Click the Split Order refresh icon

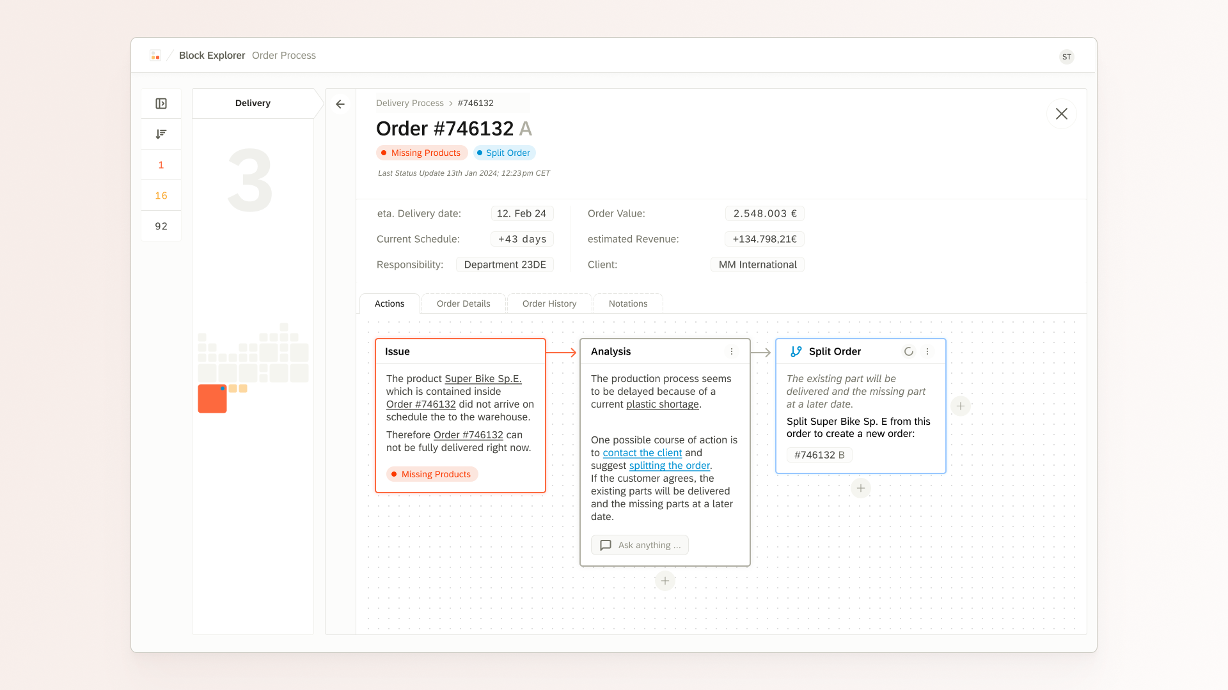pos(908,351)
